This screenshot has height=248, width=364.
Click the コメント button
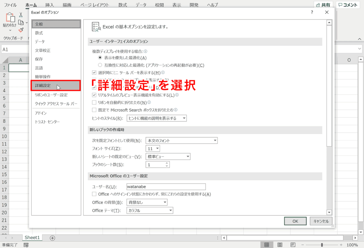pos(348,5)
